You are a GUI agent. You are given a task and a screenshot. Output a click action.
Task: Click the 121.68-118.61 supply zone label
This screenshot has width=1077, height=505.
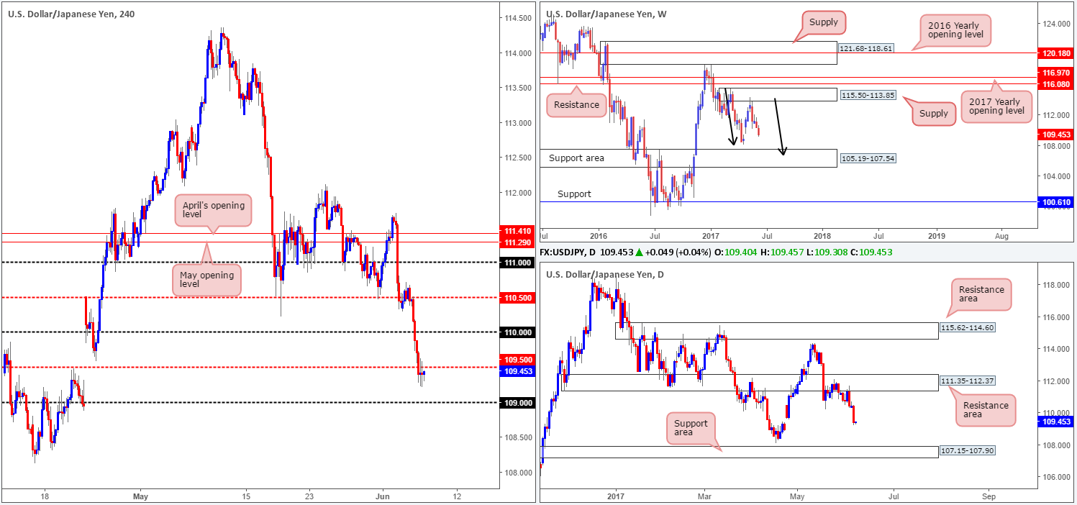867,47
